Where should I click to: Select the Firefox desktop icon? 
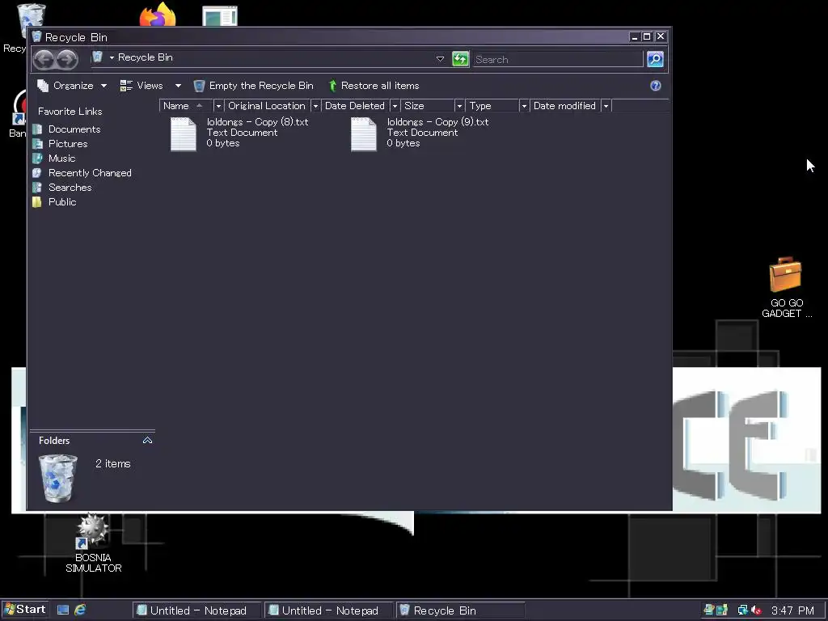[158, 15]
